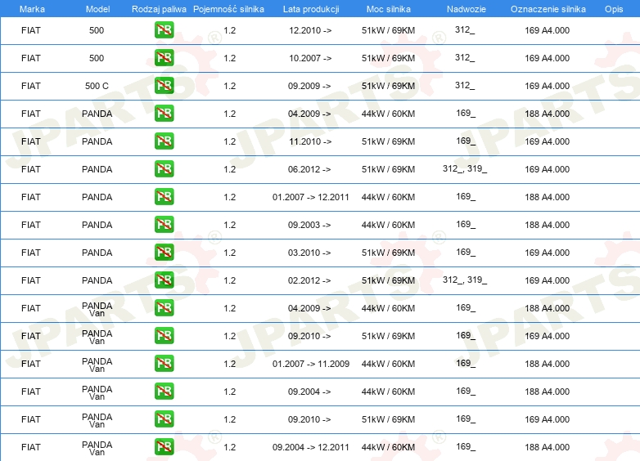Click fuel icon for PANDA Van 01.2007 -> 11.2009

click(x=164, y=364)
